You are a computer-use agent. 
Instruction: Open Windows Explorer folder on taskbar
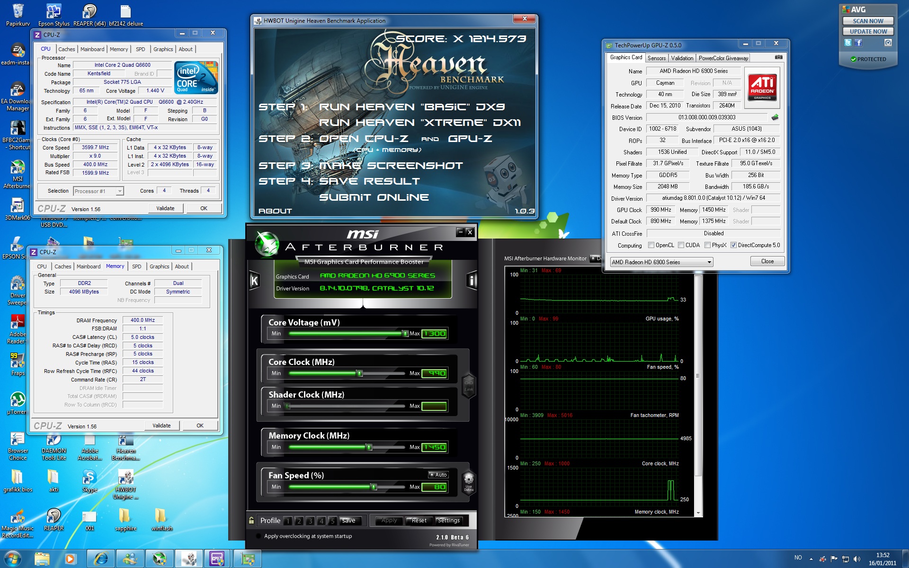coord(42,559)
